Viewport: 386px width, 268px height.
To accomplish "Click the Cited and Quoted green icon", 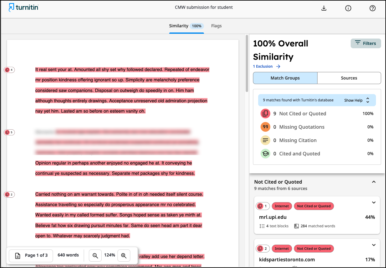I will (265, 154).
